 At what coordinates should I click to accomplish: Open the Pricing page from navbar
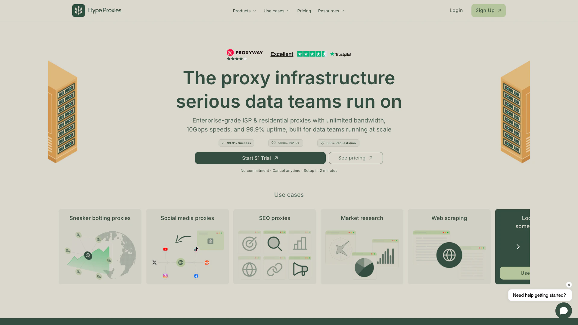(x=304, y=11)
